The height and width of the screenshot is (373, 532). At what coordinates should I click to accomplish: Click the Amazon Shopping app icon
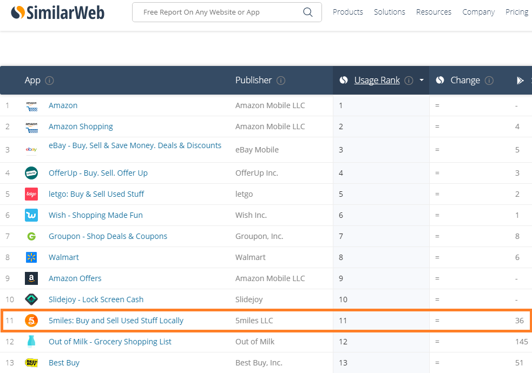(31, 126)
